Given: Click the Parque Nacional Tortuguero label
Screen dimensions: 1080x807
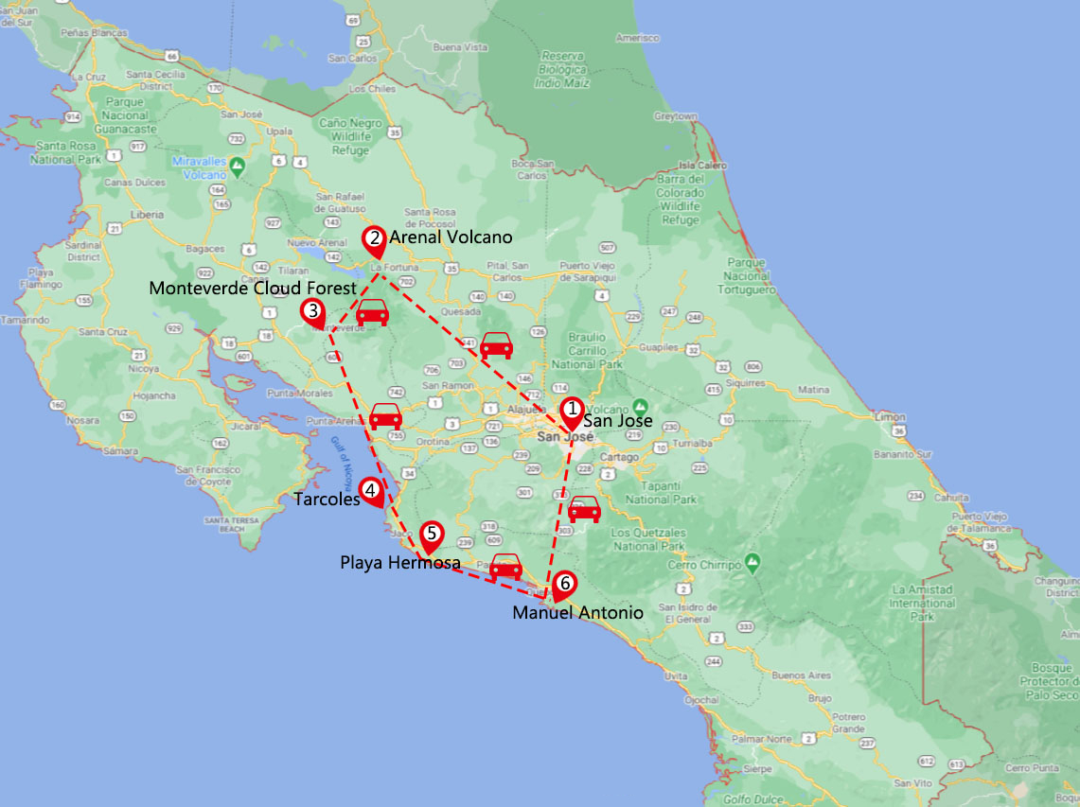Looking at the screenshot, I should click(763, 276).
